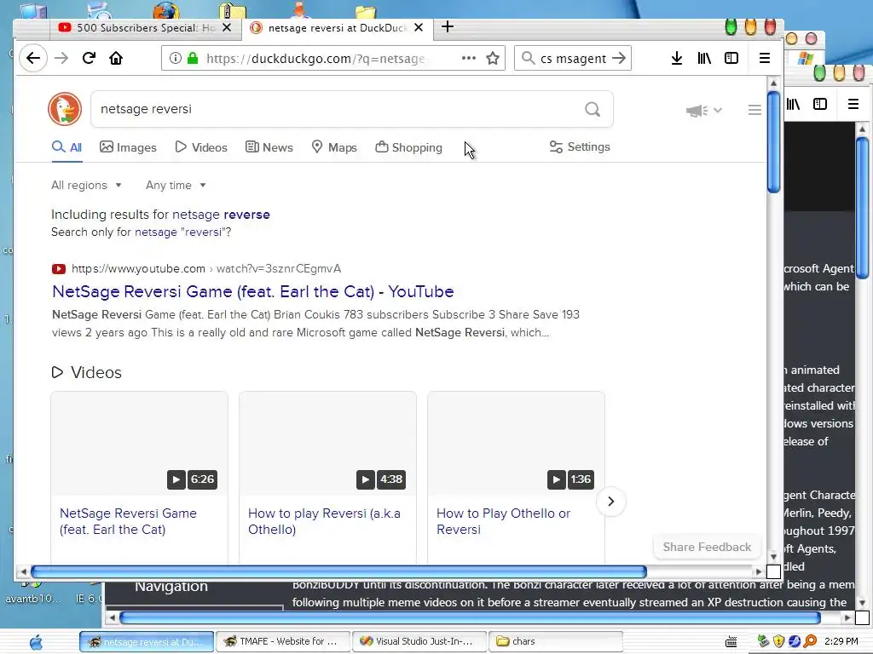Click the search magnifier tray icon
The height and width of the screenshot is (654, 873).
[811, 641]
